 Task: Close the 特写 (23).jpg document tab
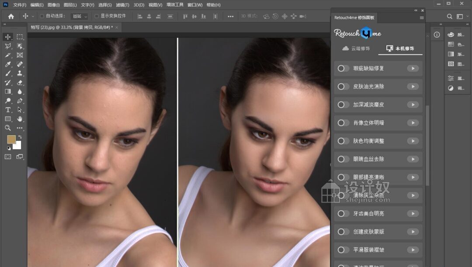(117, 27)
